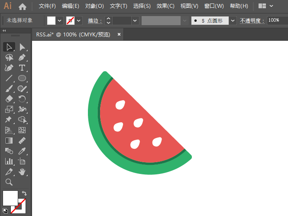Click the 不透明度 opacity label link
This screenshot has width=288, height=216.
coord(251,20)
